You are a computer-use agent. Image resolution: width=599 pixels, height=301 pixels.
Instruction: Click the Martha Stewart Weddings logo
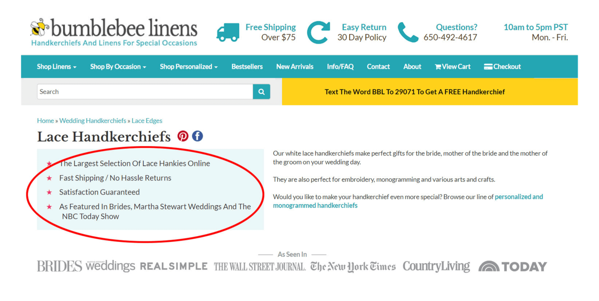coord(110,266)
